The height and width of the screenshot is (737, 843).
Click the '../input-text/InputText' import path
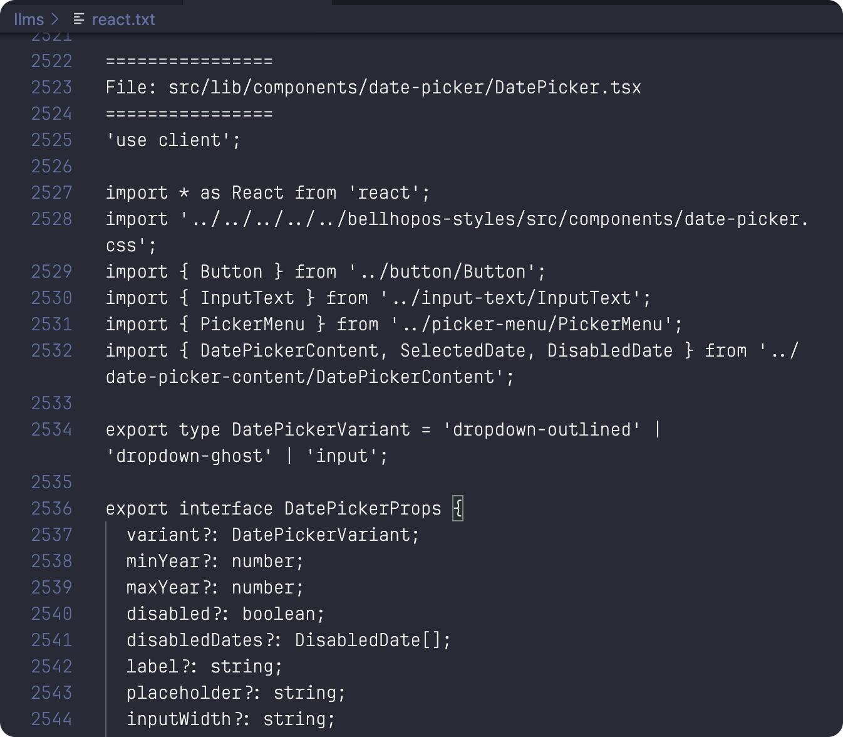[514, 298]
